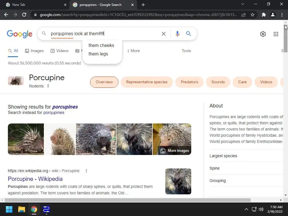Click the Wikipedia result thumbnail image
Screen dimensions: 288x216
coord(178,181)
